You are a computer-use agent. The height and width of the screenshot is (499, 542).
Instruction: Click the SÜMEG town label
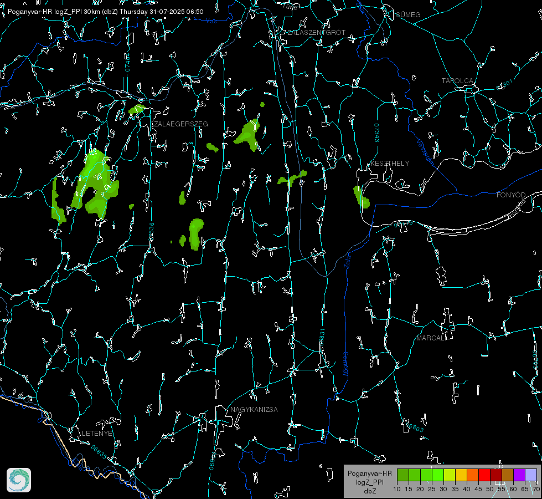point(408,14)
